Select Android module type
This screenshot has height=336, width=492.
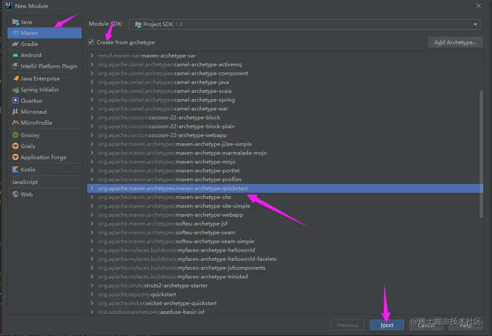[45, 55]
